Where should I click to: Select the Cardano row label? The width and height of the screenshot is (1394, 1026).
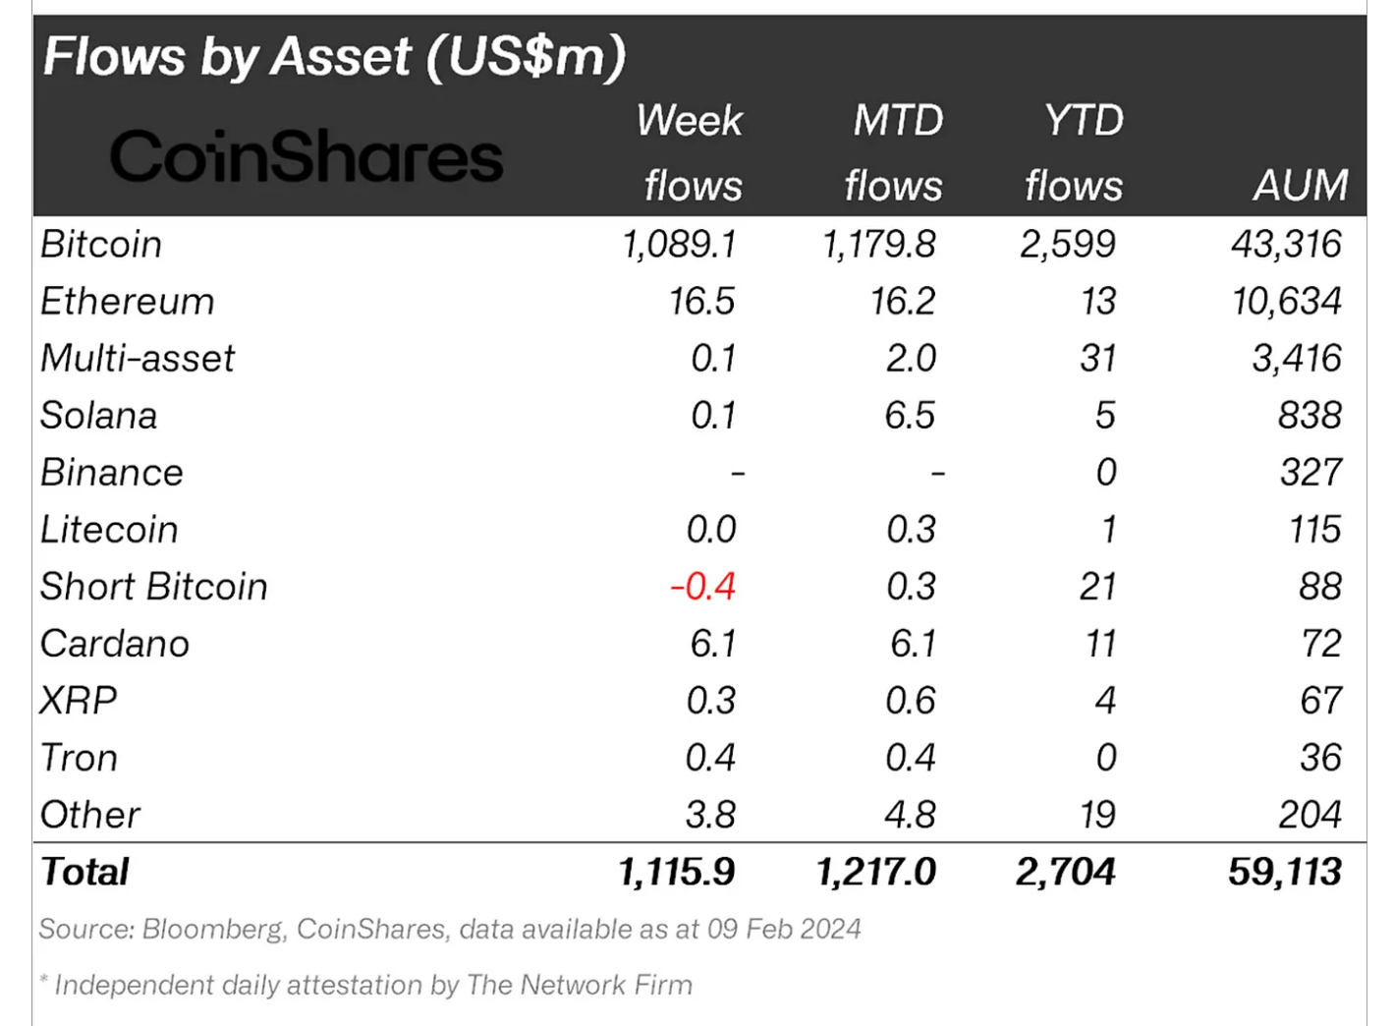[x=115, y=644]
